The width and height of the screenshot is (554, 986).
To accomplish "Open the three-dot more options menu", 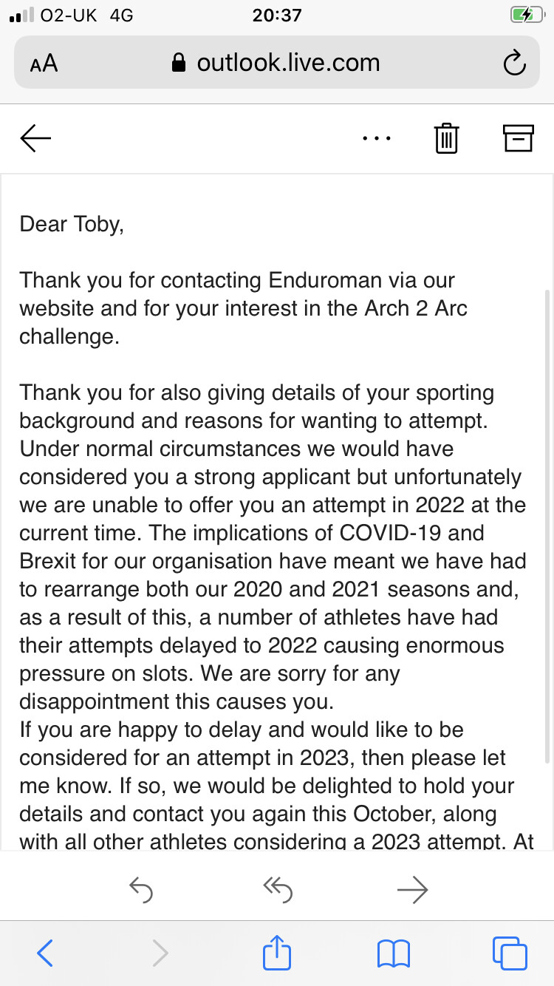I will click(377, 138).
